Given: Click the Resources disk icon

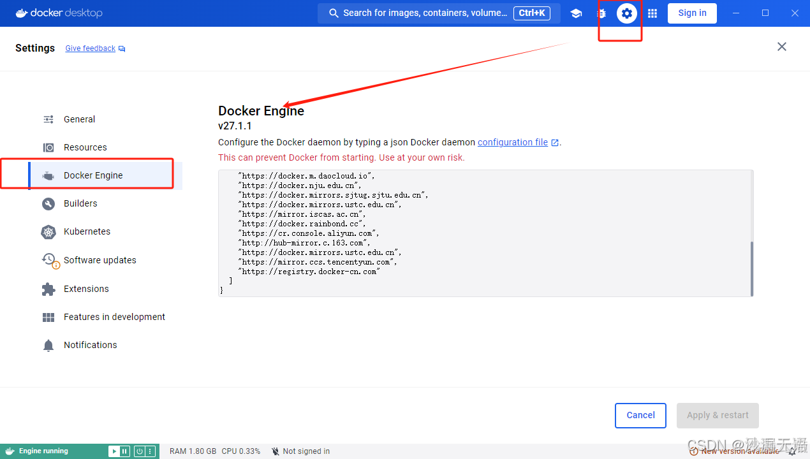Looking at the screenshot, I should pos(48,147).
